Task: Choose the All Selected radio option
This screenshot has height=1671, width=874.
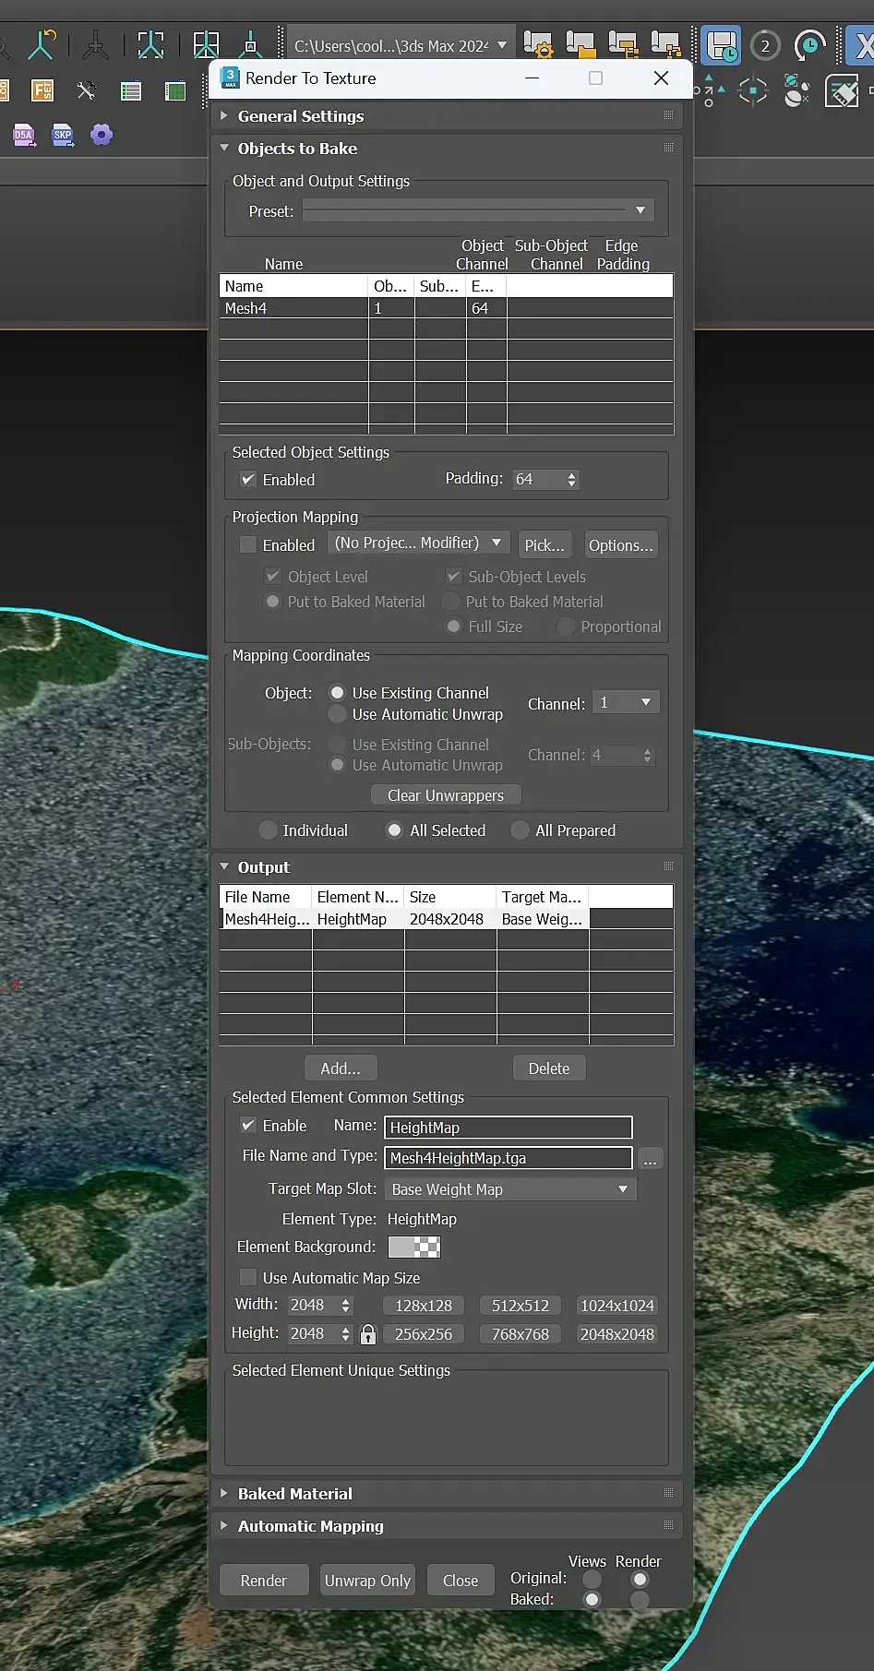Action: tap(394, 830)
